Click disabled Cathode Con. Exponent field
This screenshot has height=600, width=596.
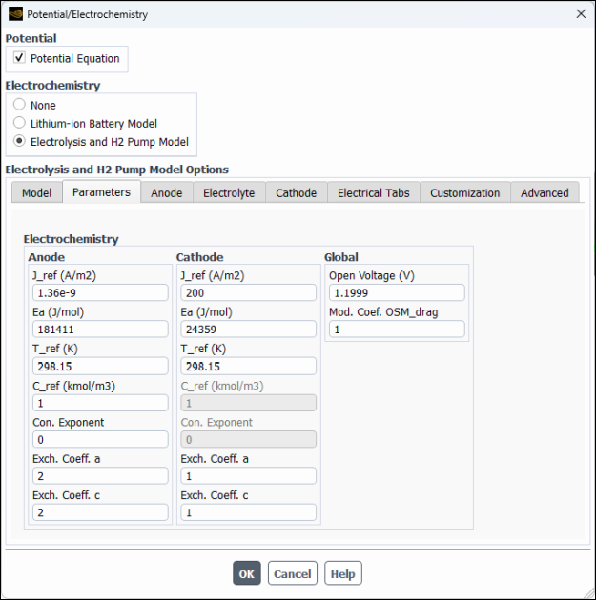click(249, 439)
